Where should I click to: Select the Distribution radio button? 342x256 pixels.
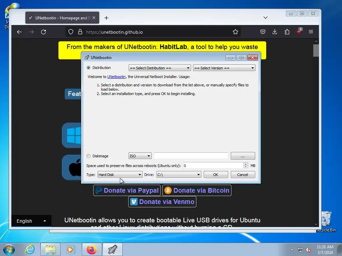[88, 68]
